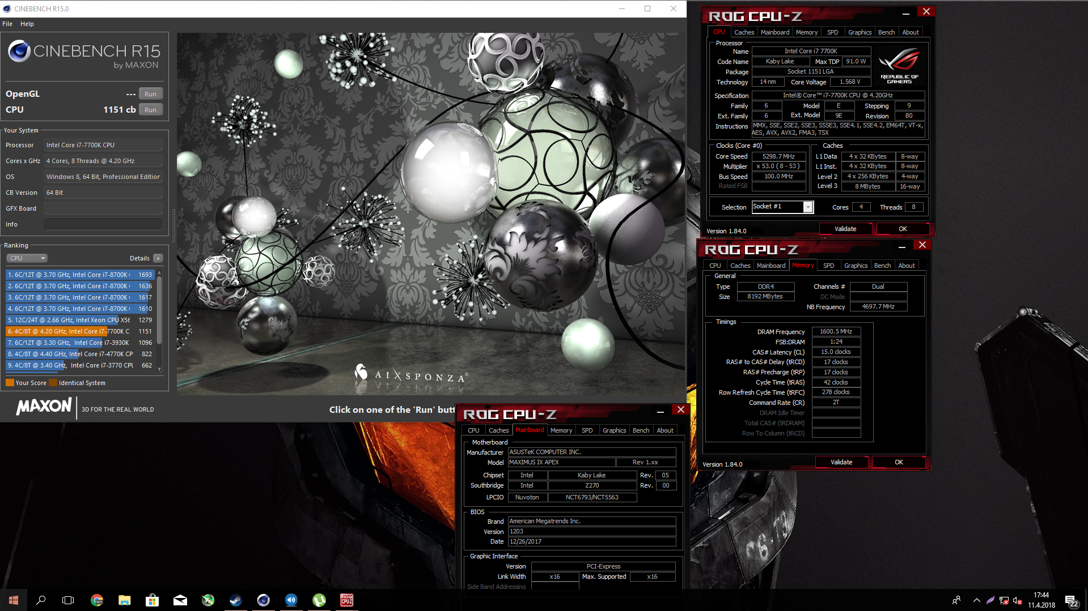Open the Help menu in Cinebench

pyautogui.click(x=27, y=24)
